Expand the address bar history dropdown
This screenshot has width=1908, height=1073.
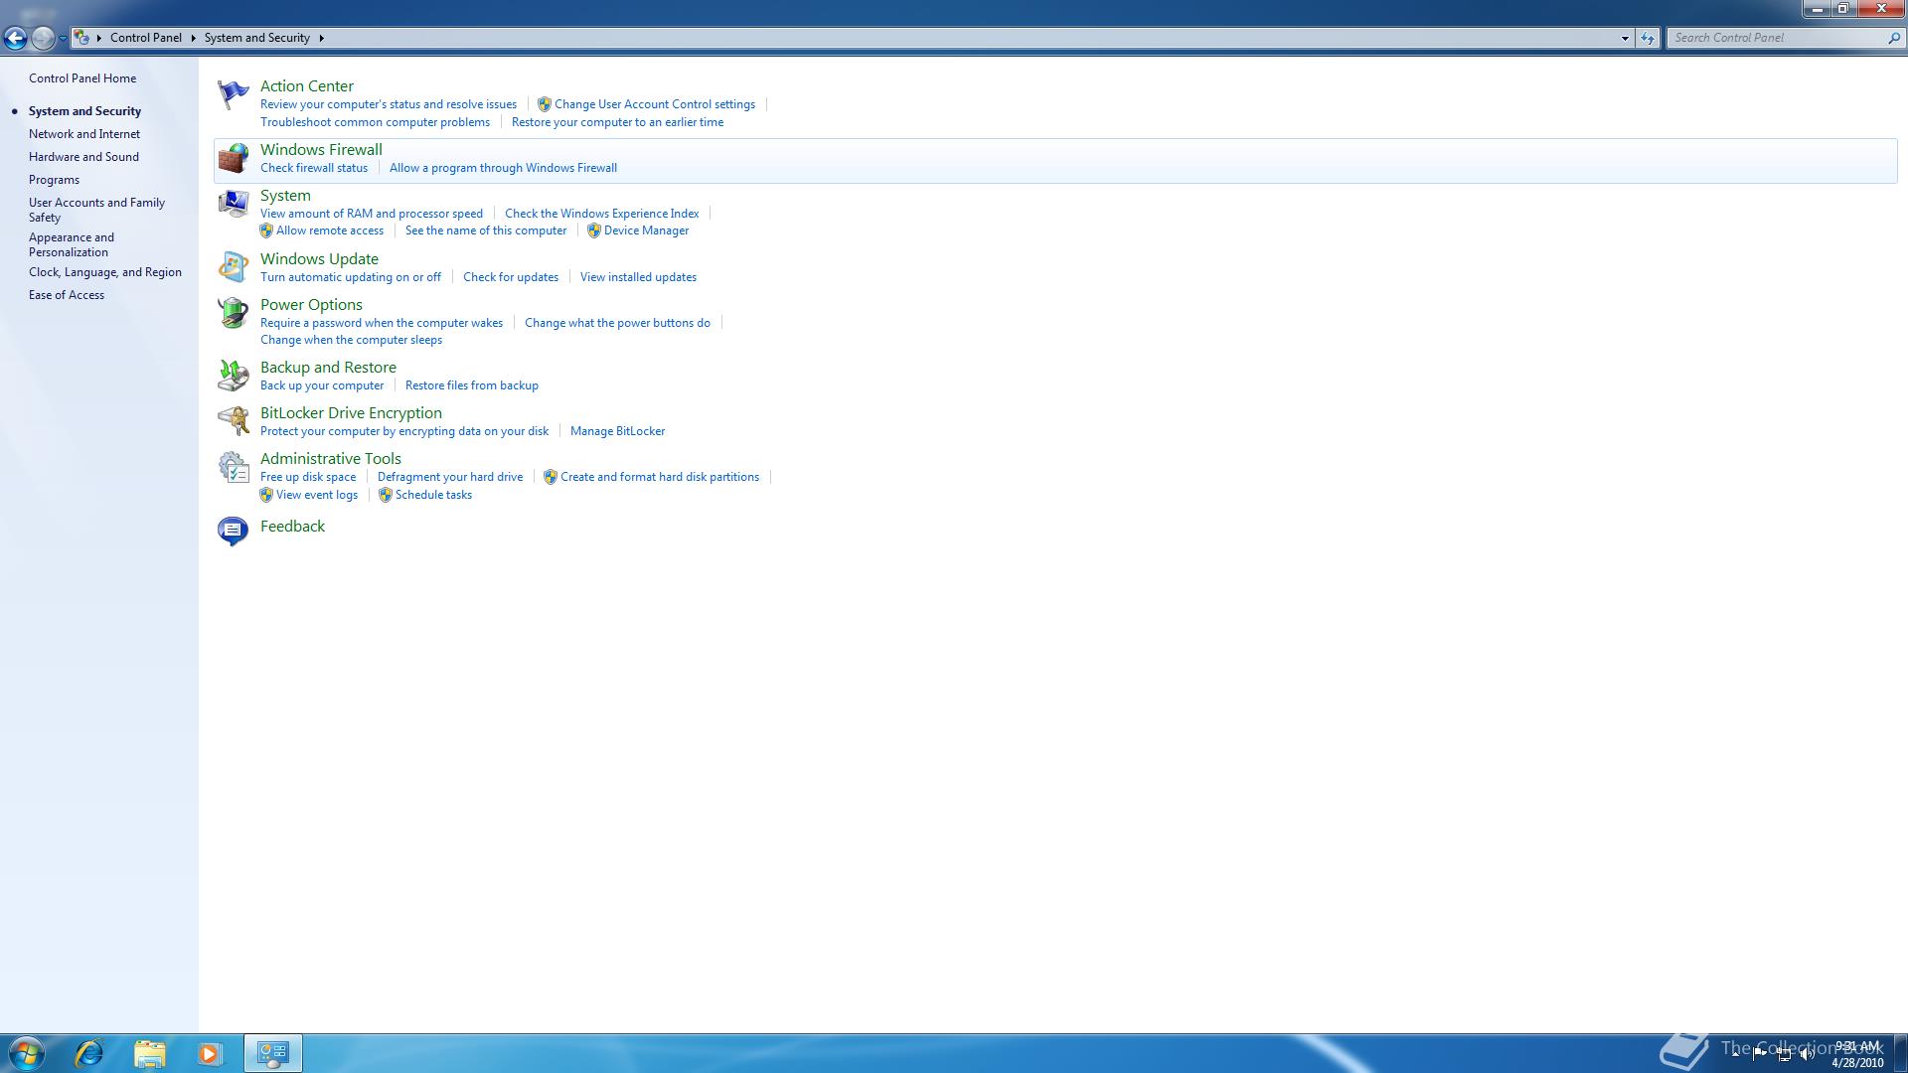coord(1625,38)
